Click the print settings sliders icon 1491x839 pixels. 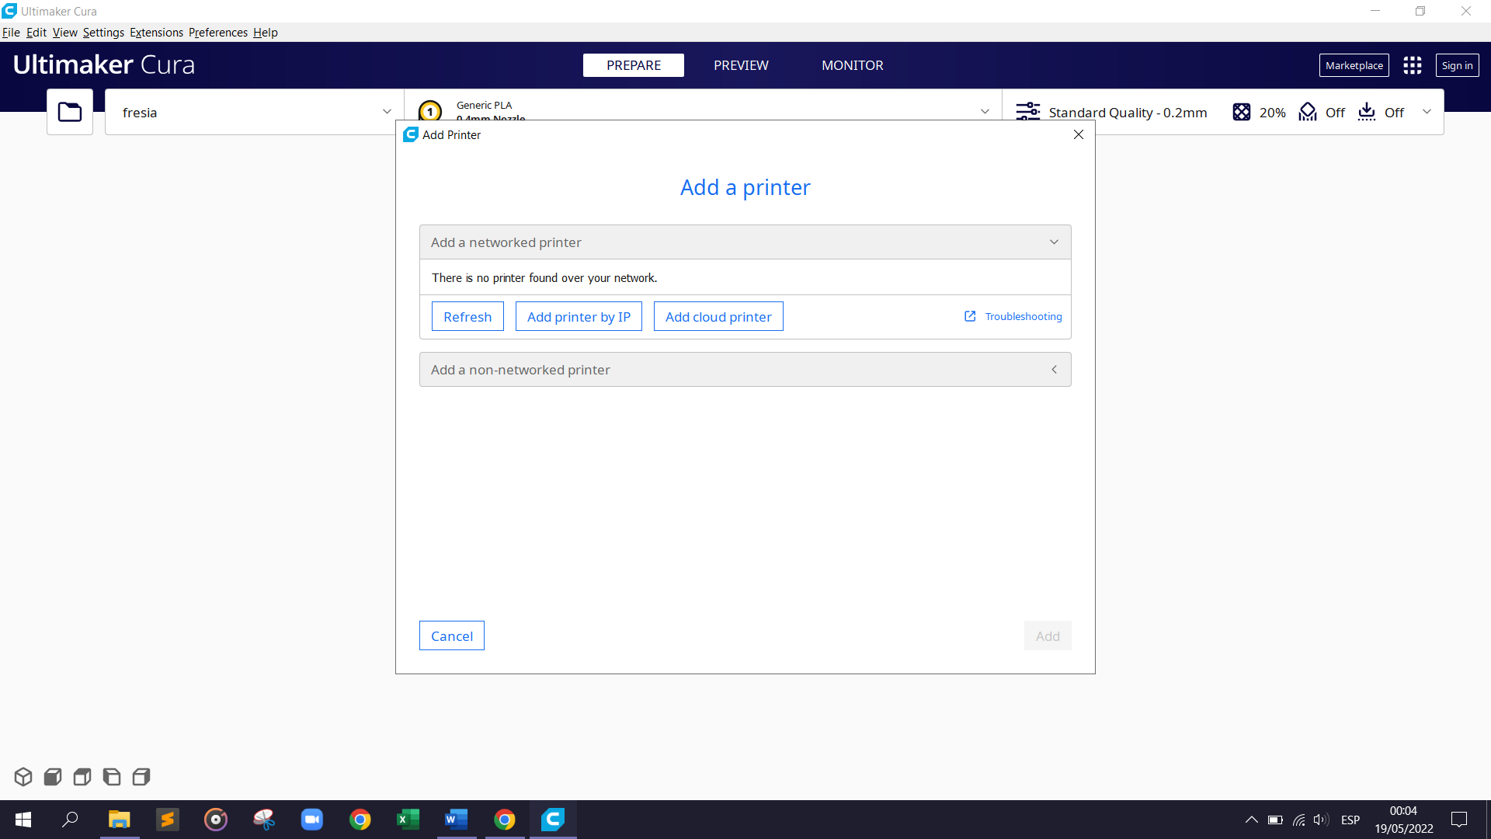pyautogui.click(x=1027, y=112)
